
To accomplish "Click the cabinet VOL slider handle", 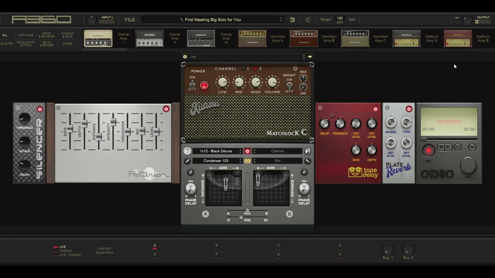I will coord(241,218).
